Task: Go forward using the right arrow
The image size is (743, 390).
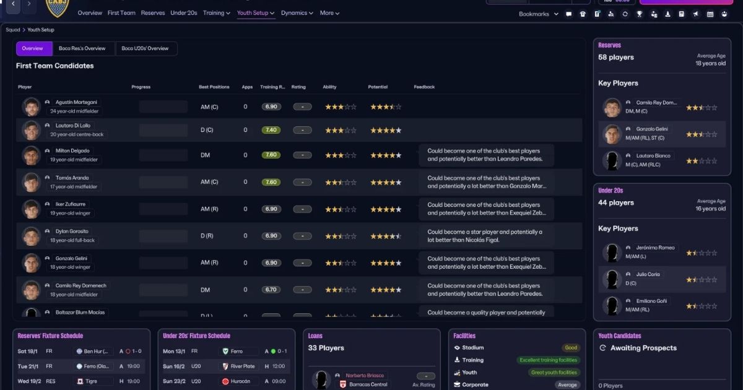Action: coord(28,6)
